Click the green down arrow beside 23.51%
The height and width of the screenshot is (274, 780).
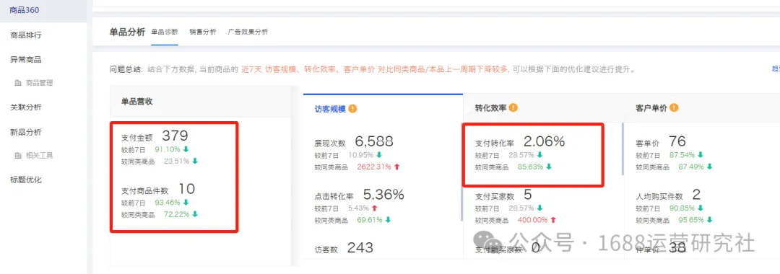tap(195, 161)
